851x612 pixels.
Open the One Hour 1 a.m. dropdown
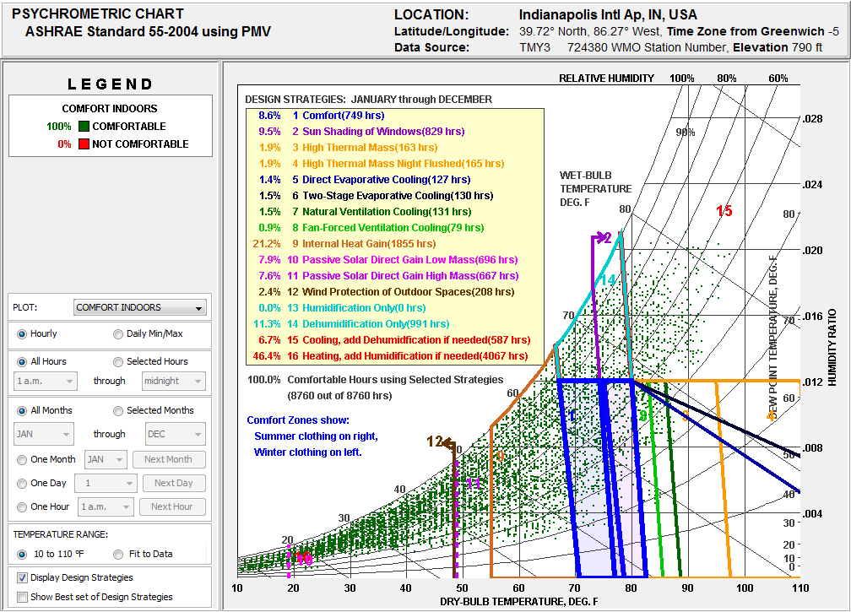[x=106, y=506]
